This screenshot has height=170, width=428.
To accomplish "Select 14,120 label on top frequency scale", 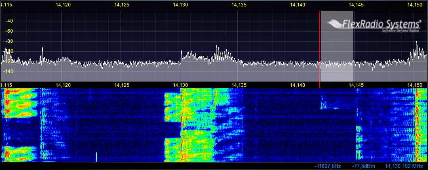I will coord(63,5).
